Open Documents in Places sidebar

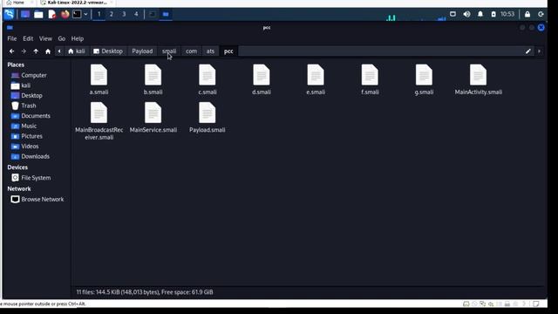[x=31, y=116]
